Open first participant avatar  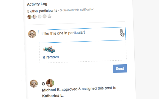coord(29,17)
